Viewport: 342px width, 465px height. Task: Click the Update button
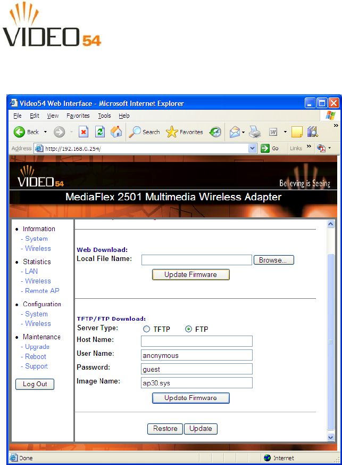tap(201, 429)
